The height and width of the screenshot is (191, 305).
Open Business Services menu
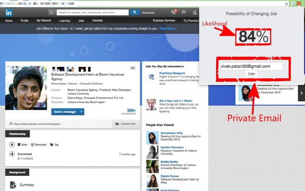pos(164,21)
